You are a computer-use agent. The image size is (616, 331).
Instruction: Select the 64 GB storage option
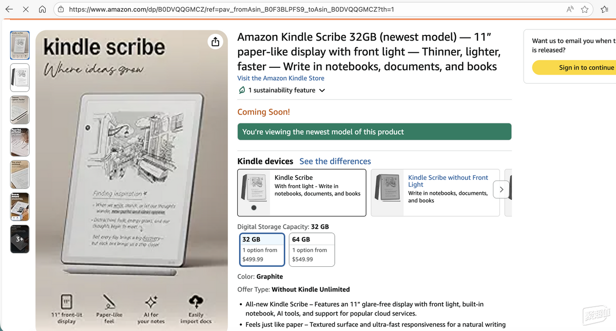[x=312, y=249]
